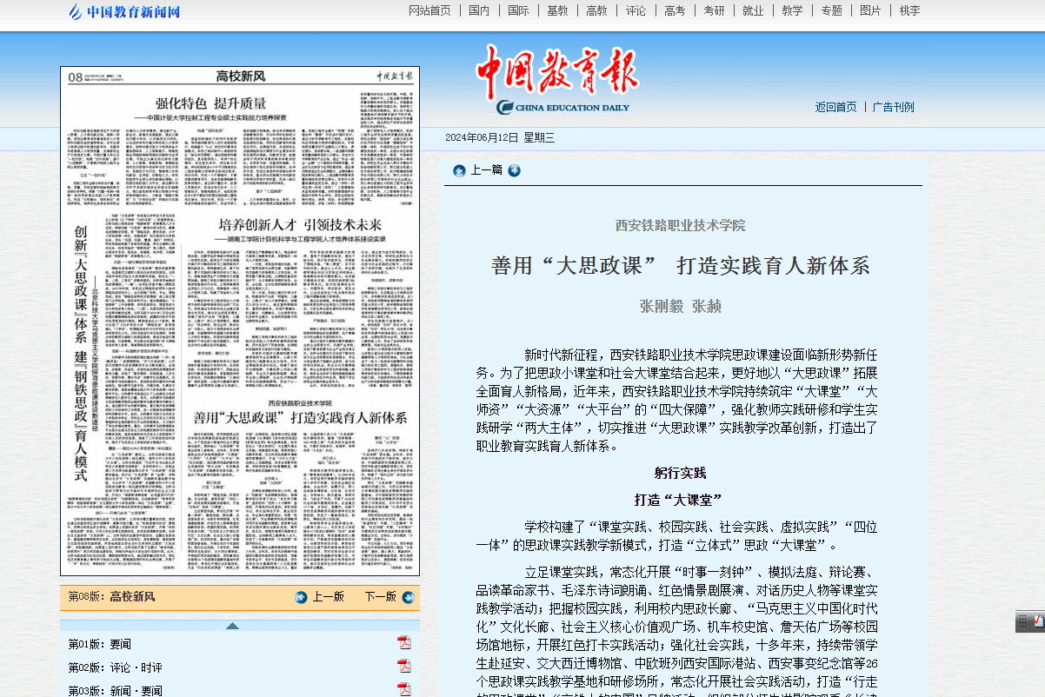Open the 第01版：要闻 page link

[99, 644]
